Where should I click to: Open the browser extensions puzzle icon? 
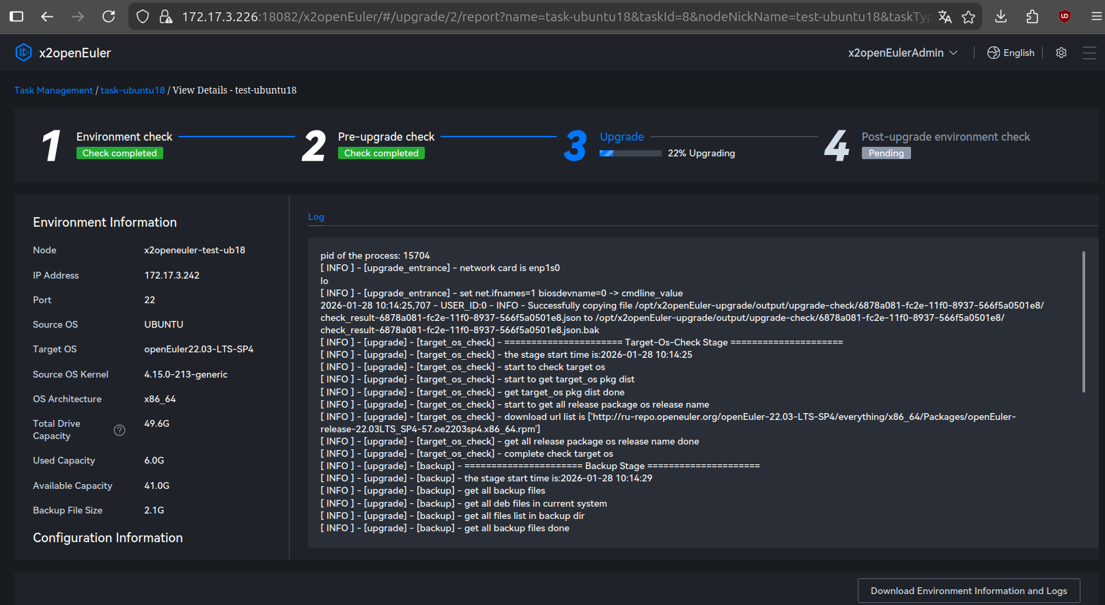click(1032, 16)
